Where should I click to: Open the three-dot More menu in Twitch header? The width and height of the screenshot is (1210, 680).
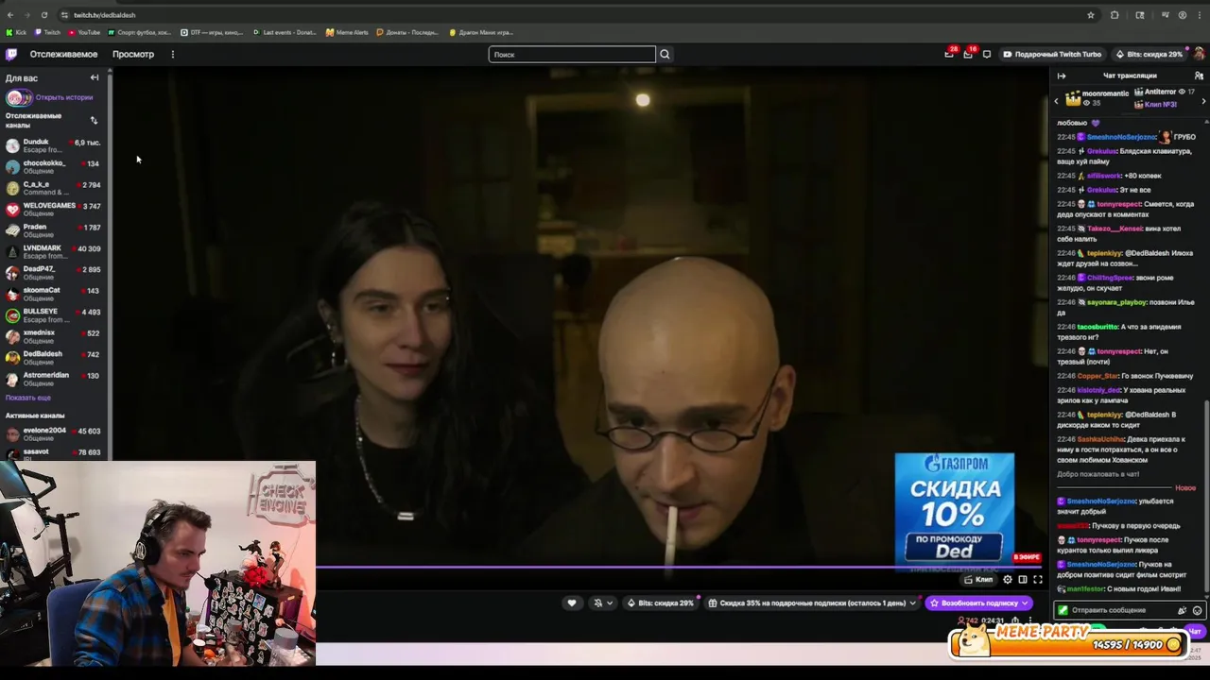pos(172,54)
